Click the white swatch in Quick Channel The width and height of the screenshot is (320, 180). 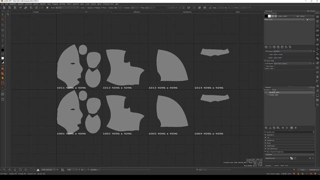click(269, 16)
